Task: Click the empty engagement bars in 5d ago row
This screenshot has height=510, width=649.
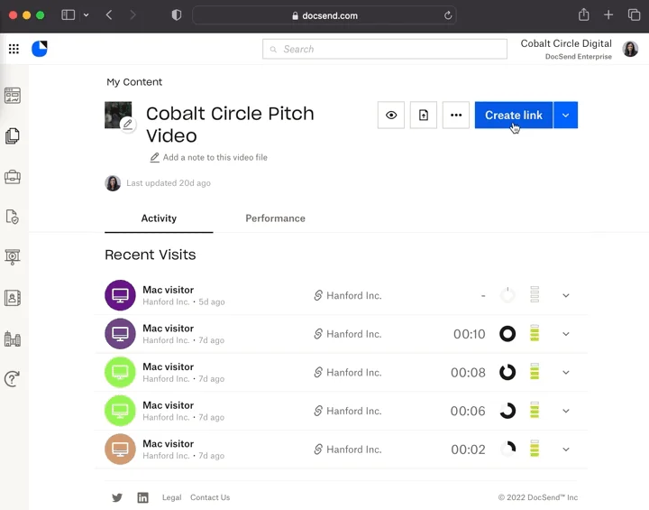Action: click(x=535, y=294)
